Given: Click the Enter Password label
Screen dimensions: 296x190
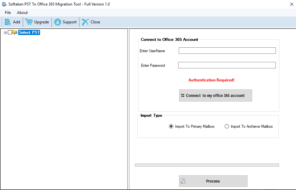Looking at the screenshot, I should click(x=153, y=65).
